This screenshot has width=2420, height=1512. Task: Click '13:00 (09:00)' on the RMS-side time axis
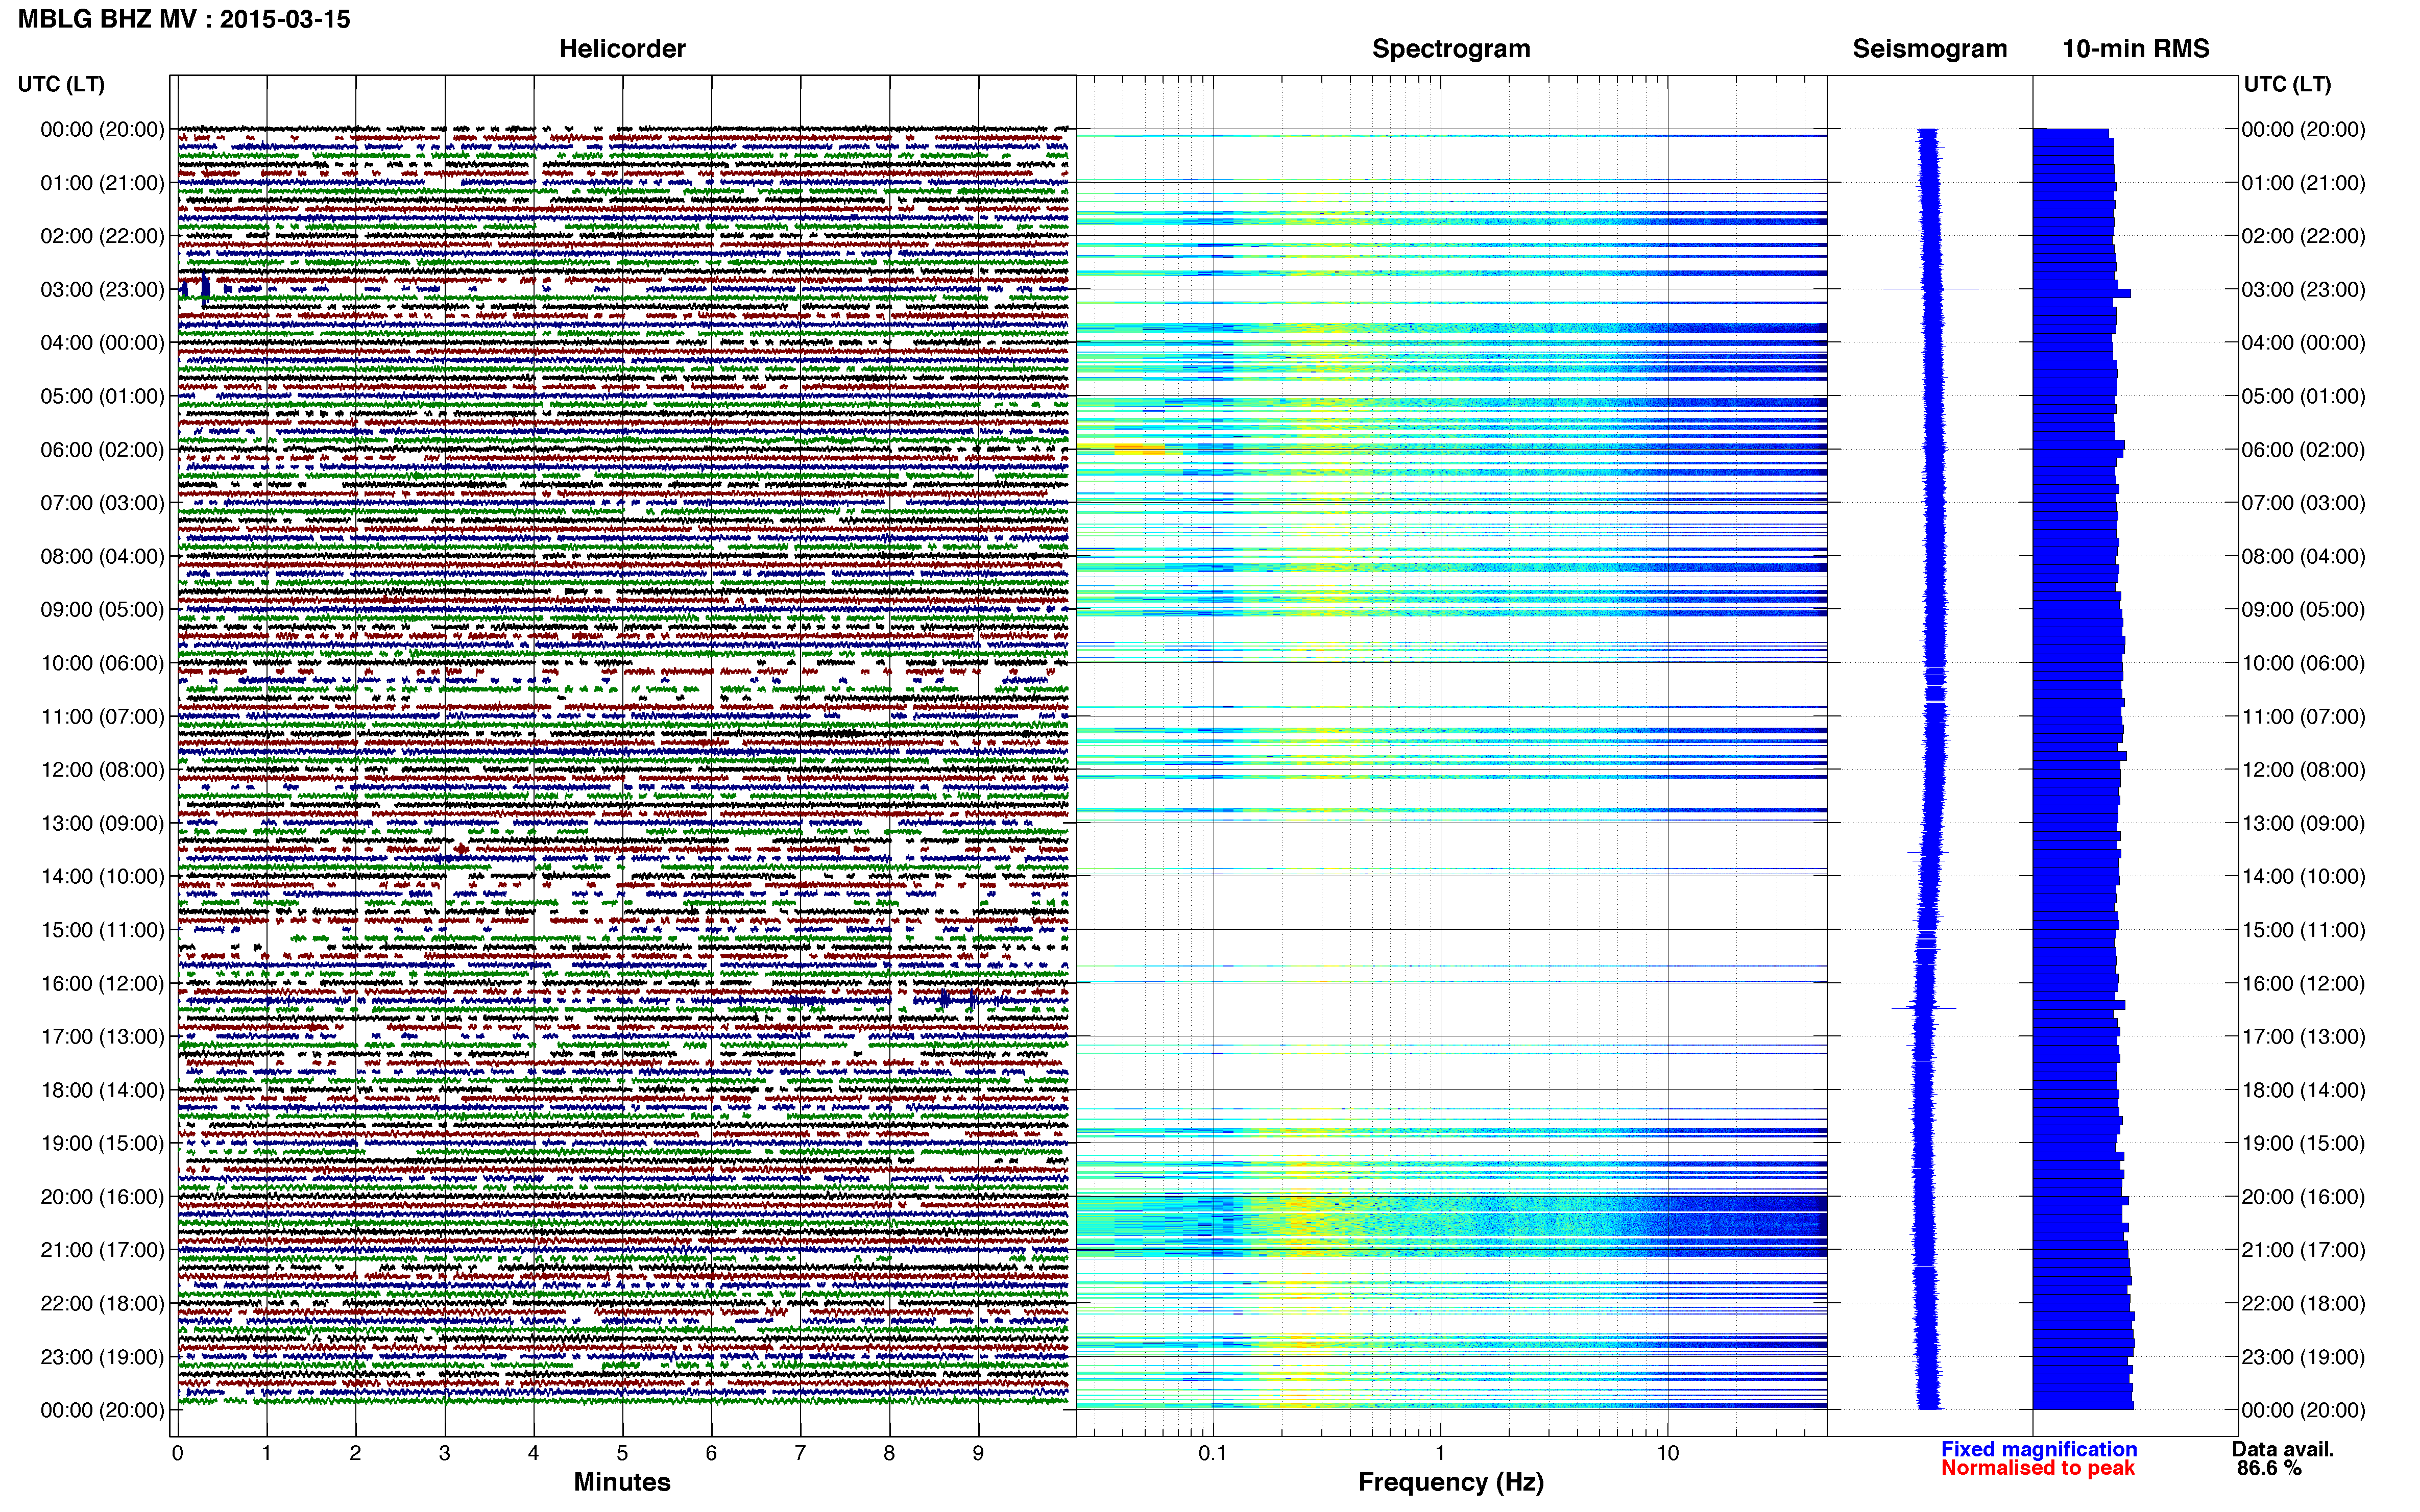point(2303,823)
